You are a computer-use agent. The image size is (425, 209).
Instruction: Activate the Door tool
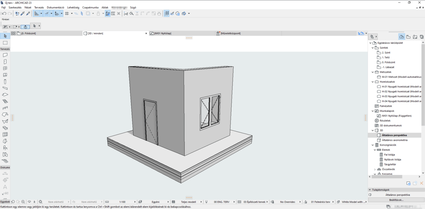[x=5, y=62]
